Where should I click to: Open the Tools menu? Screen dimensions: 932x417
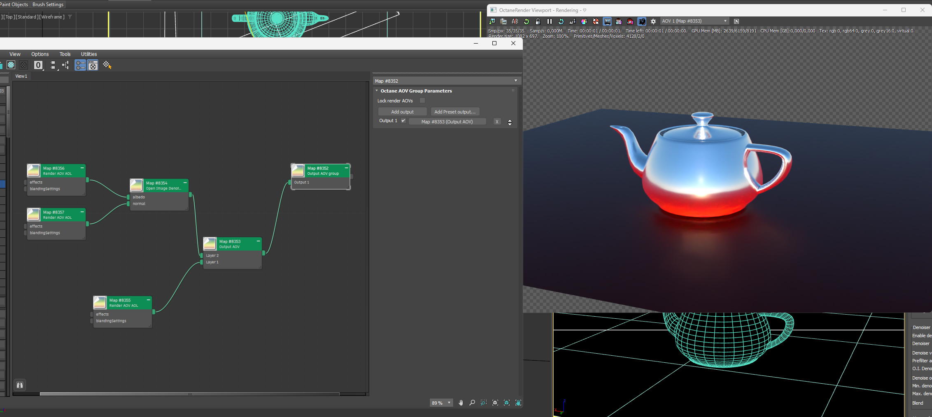[65, 54]
